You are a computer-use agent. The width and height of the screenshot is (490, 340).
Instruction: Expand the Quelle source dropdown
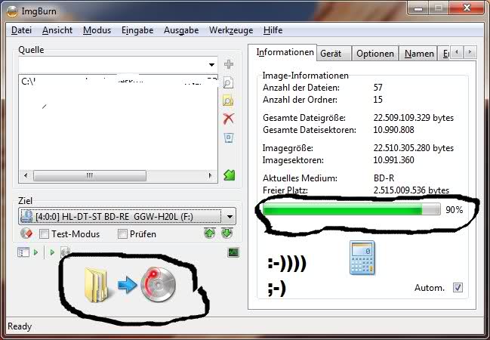point(212,65)
